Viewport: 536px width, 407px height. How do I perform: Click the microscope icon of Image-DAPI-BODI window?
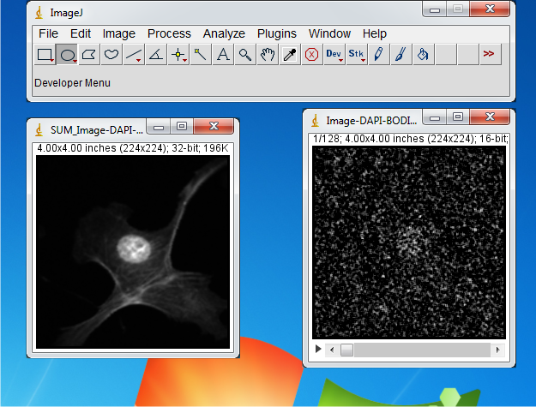(x=316, y=121)
